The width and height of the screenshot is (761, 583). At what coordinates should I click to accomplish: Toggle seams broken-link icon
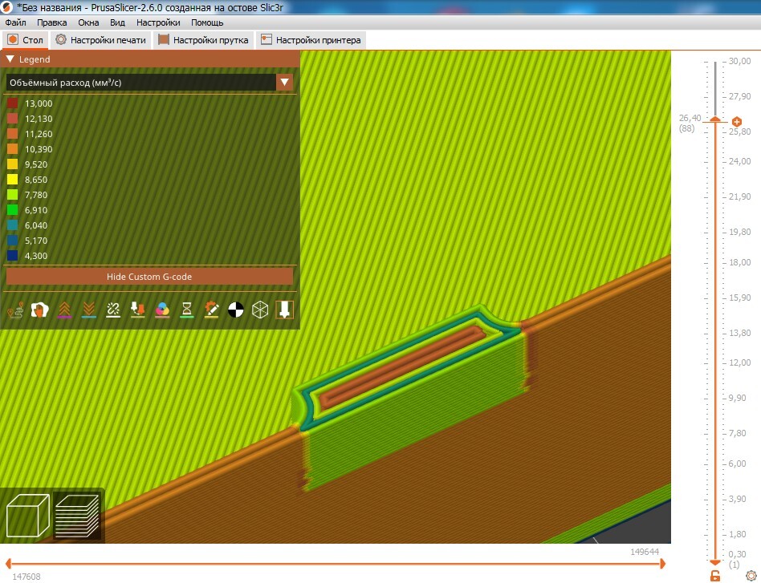click(113, 310)
